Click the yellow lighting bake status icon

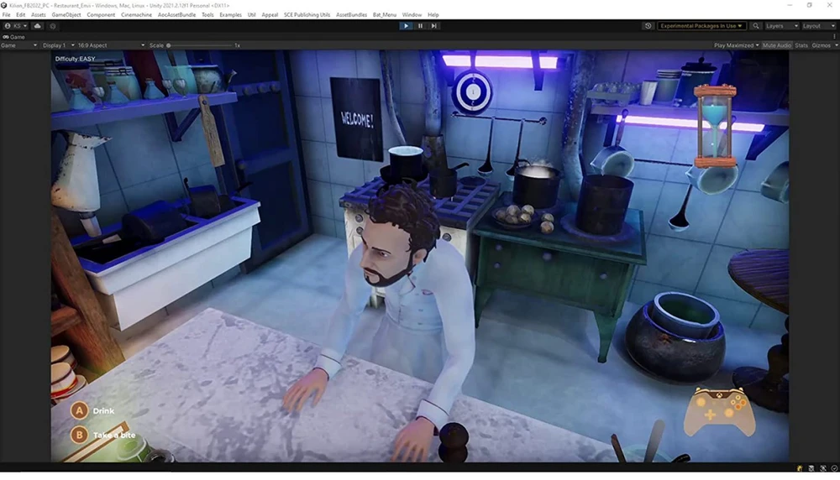pyautogui.click(x=800, y=468)
